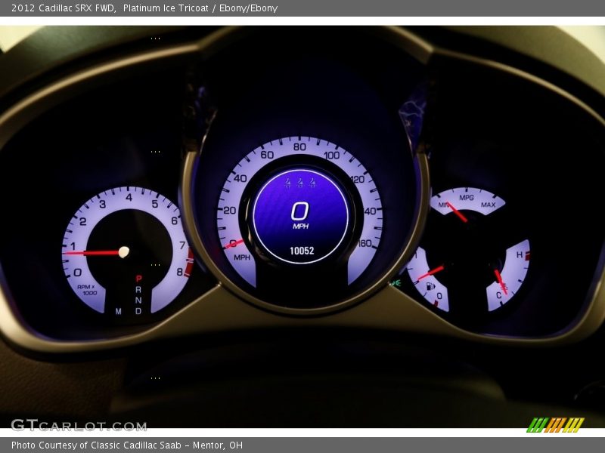
Task: Click the green light indicator beside fuel gauge
Action: click(x=395, y=283)
